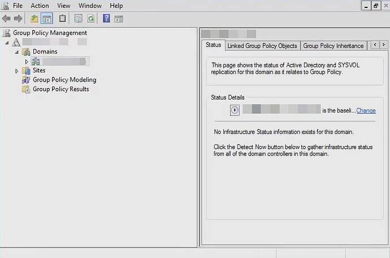Click the 'Status Details' group label
The image size is (390, 258).
tap(228, 97)
